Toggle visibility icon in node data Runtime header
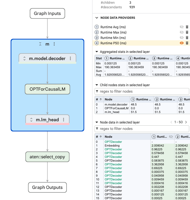The image size is (190, 200). [171, 137]
